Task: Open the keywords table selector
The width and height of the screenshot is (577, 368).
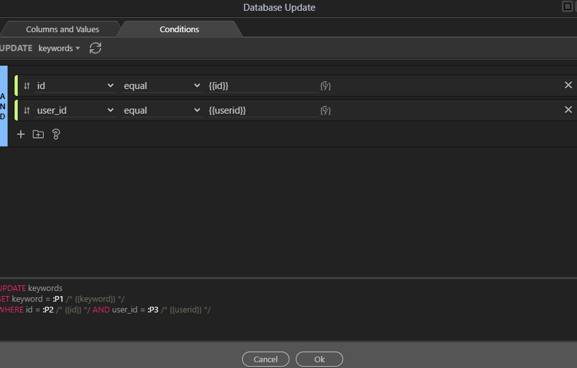Action: pos(59,48)
